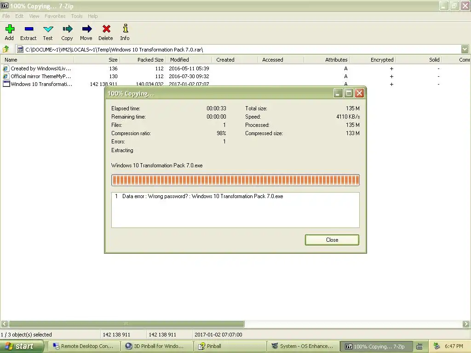Image resolution: width=471 pixels, height=353 pixels.
Task: Sort by the Name column header
Action: coord(37,60)
